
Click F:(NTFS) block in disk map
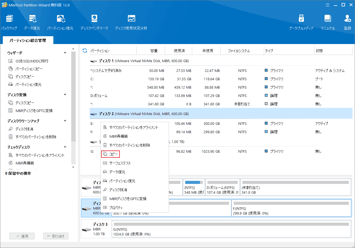coord(291,208)
